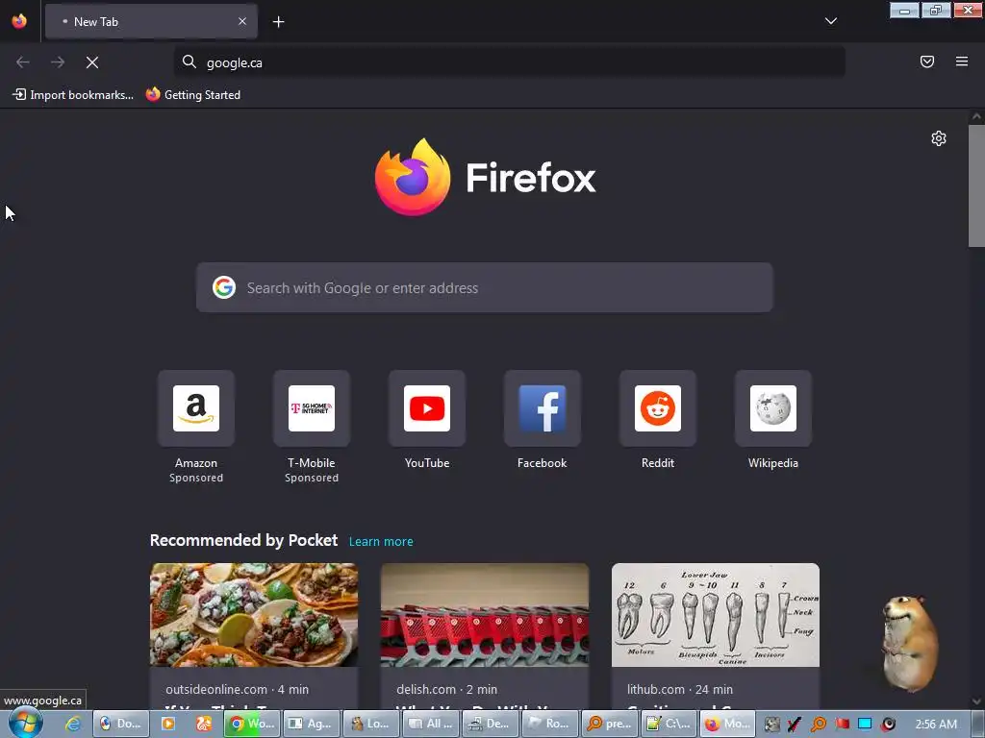Click the Firefox View icon
This screenshot has height=738, width=985.
tap(19, 21)
